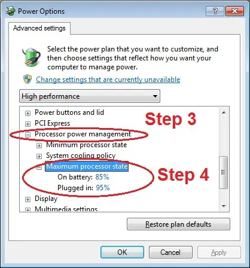
Task: Select Maximum processor state tree item
Action: click(87, 166)
